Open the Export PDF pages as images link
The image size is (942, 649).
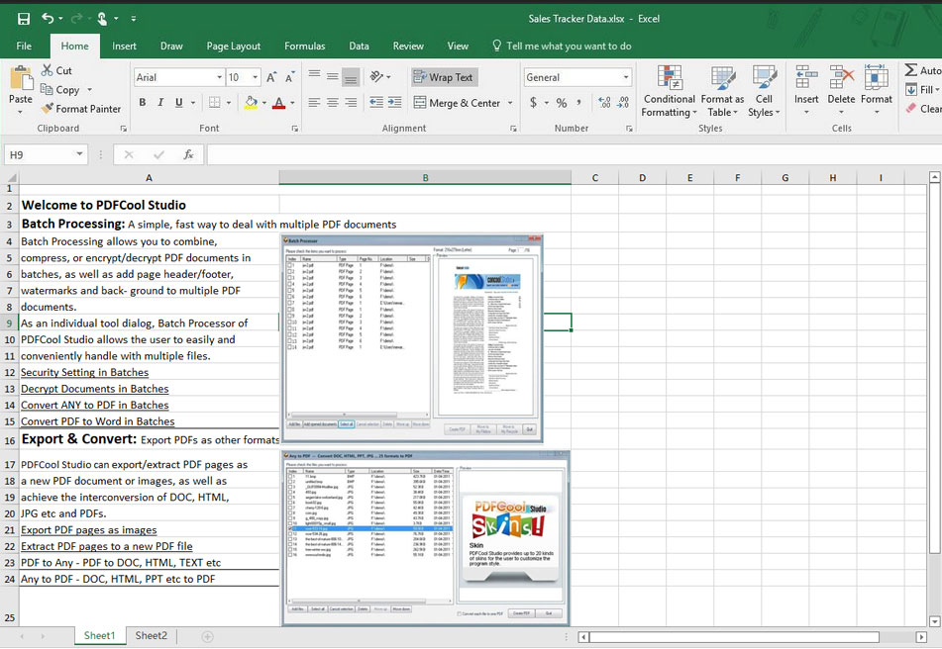pyautogui.click(x=89, y=530)
